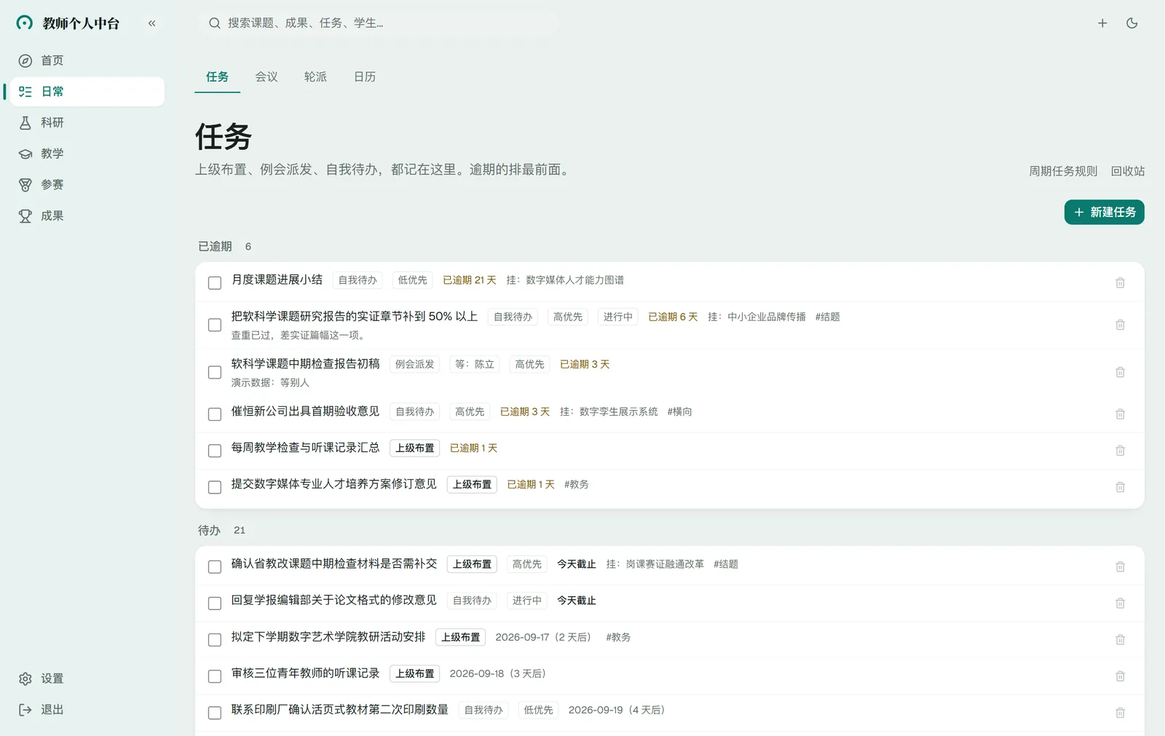The width and height of the screenshot is (1165, 736).
Task: Click the 教师个人中台 logo icon
Action: coord(25,23)
